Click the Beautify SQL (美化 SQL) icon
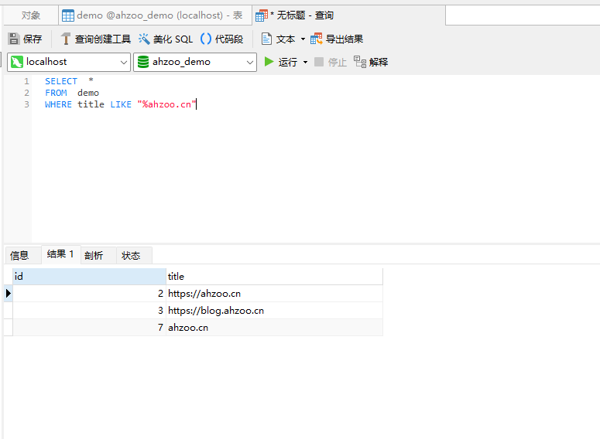The width and height of the screenshot is (600, 439). coord(145,39)
